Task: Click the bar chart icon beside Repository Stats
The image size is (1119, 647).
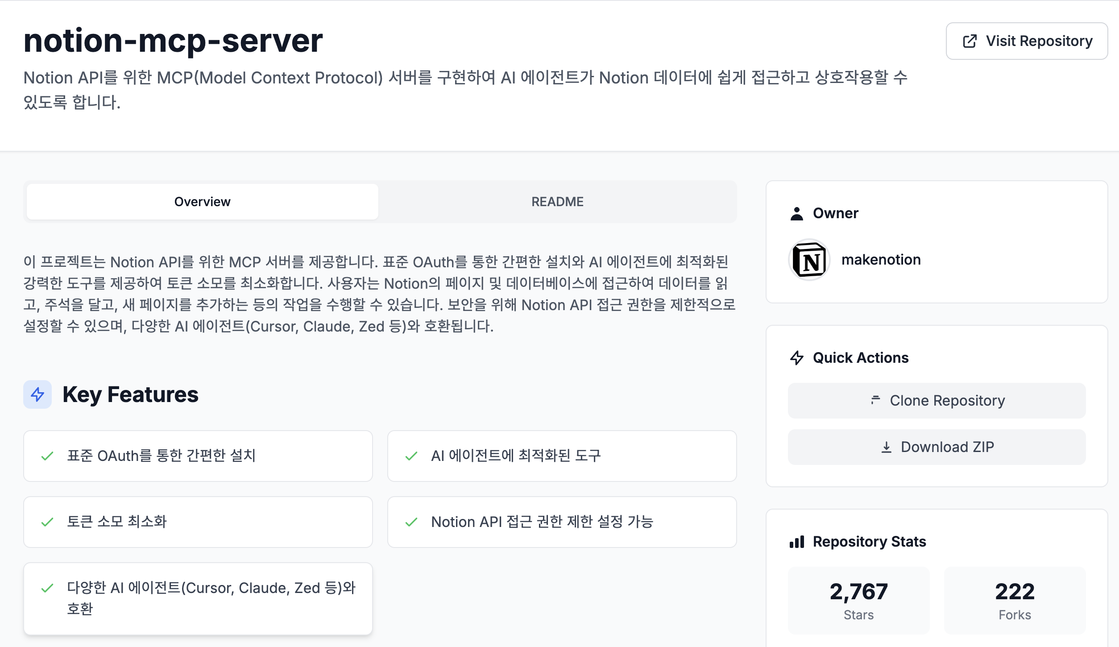Action: pos(796,542)
